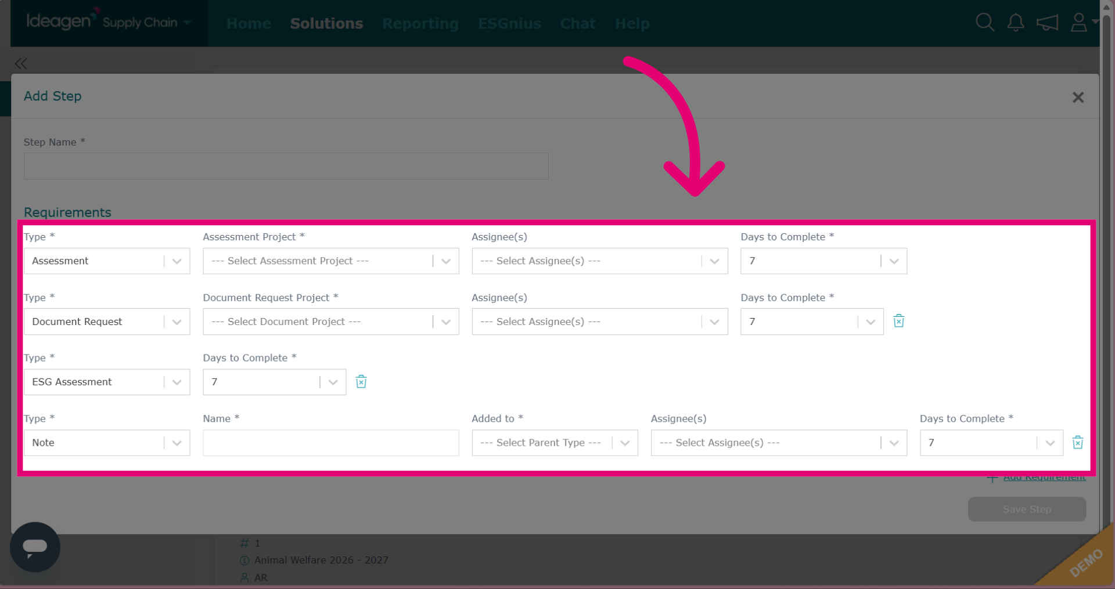This screenshot has width=1115, height=589.
Task: Open Select Parent Type dropdown
Action: pos(555,443)
